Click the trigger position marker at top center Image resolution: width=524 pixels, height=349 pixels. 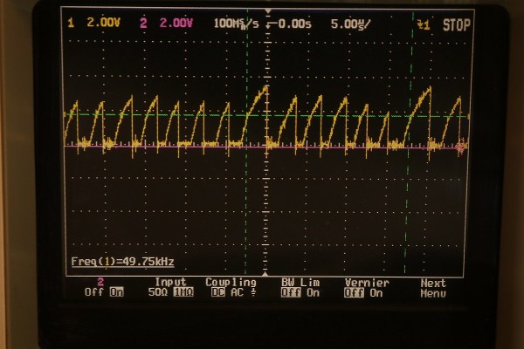click(x=267, y=35)
